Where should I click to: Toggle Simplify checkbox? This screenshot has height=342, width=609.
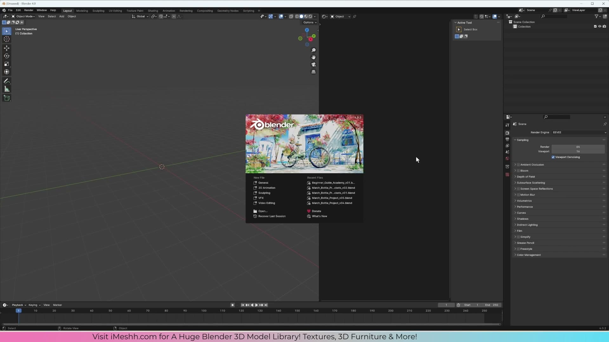click(518, 237)
